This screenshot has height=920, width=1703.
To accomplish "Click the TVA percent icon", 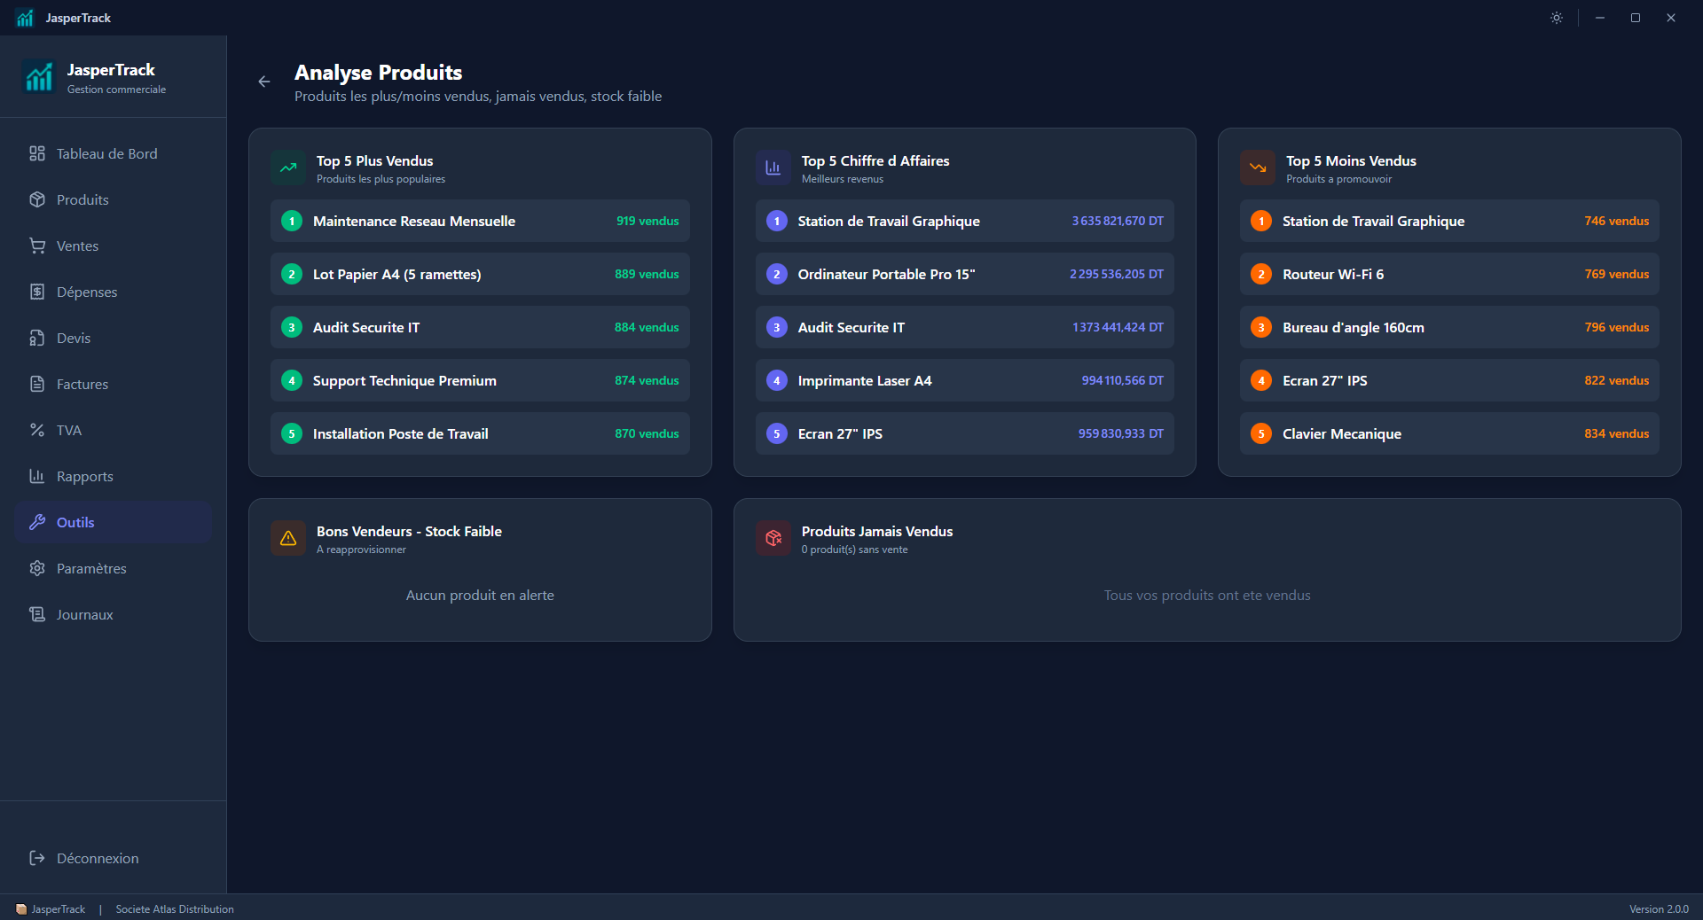I will pyautogui.click(x=37, y=430).
